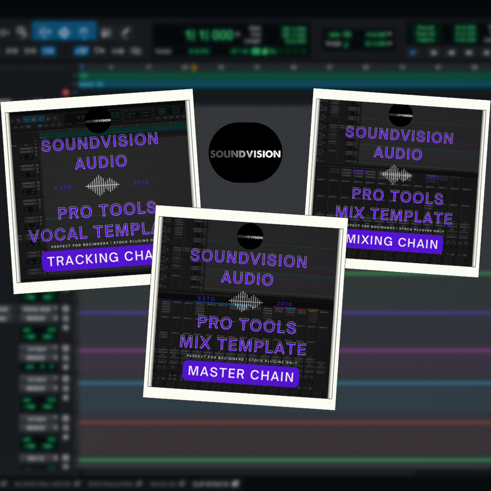Click the purple Master Chain label
The width and height of the screenshot is (491, 491).
(x=241, y=374)
